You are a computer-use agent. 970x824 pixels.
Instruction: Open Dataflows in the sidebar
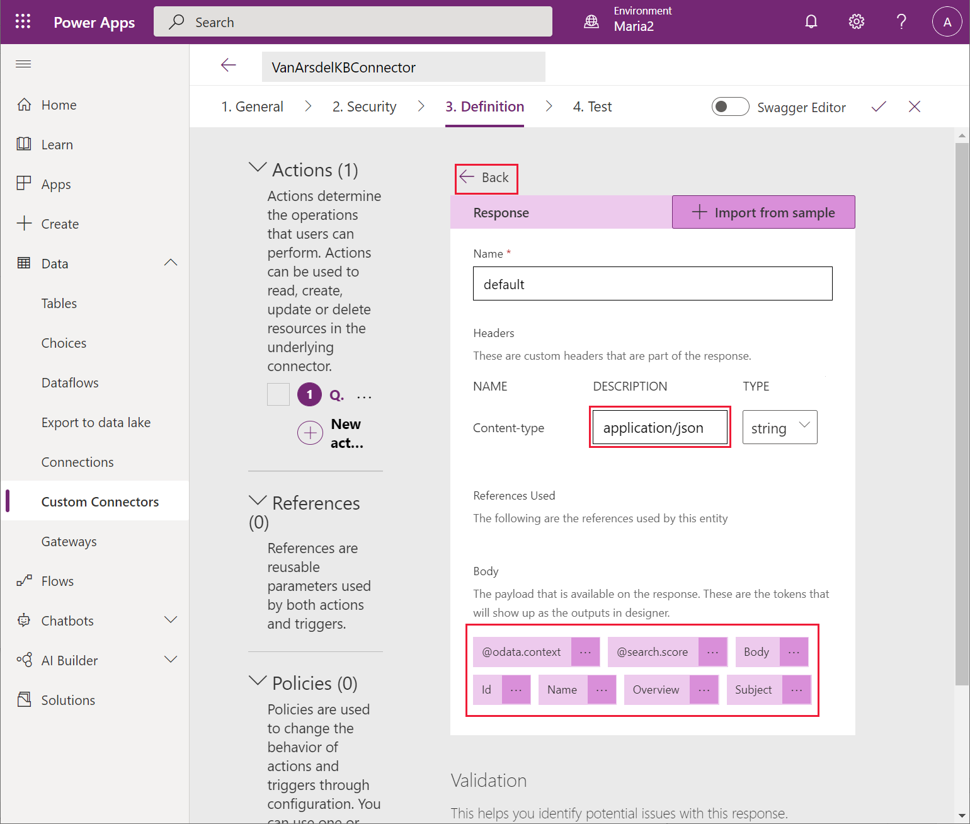(x=70, y=382)
